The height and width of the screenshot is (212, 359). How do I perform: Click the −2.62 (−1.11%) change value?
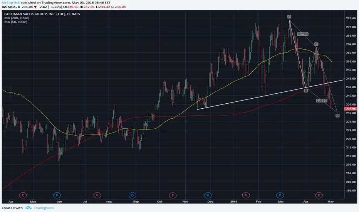tap(50, 7)
